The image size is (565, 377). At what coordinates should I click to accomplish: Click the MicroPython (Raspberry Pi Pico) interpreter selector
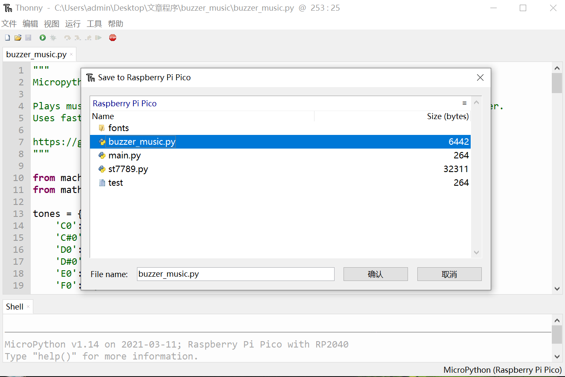(x=503, y=370)
